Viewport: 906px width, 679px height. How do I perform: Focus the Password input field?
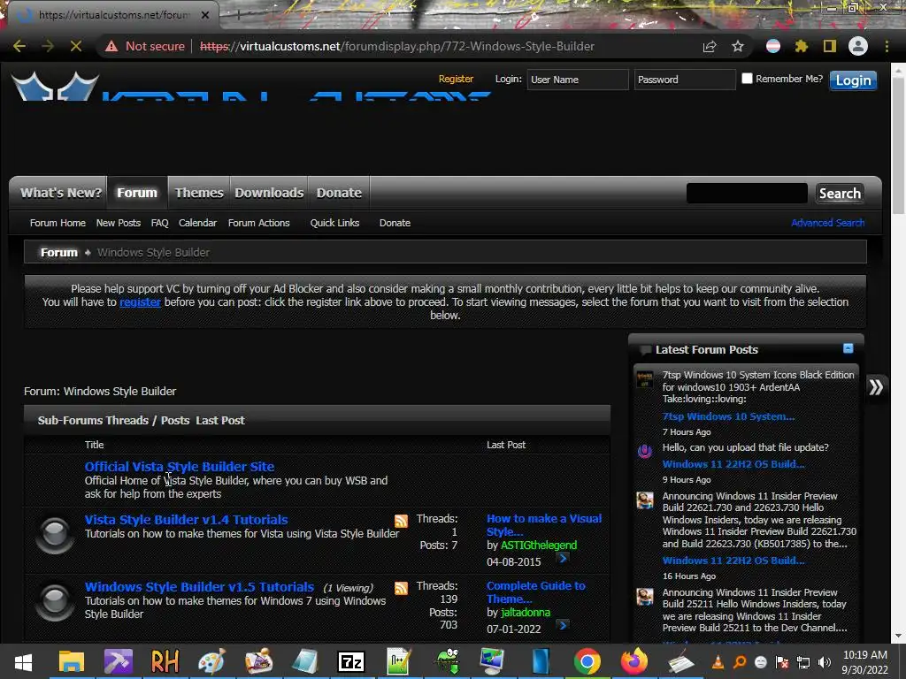tap(684, 80)
